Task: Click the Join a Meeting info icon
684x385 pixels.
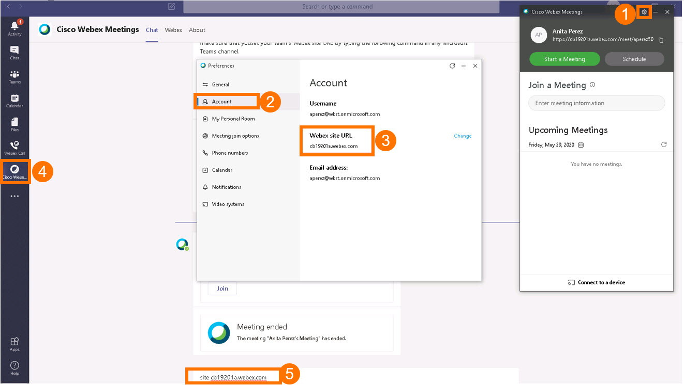Action: pos(592,85)
